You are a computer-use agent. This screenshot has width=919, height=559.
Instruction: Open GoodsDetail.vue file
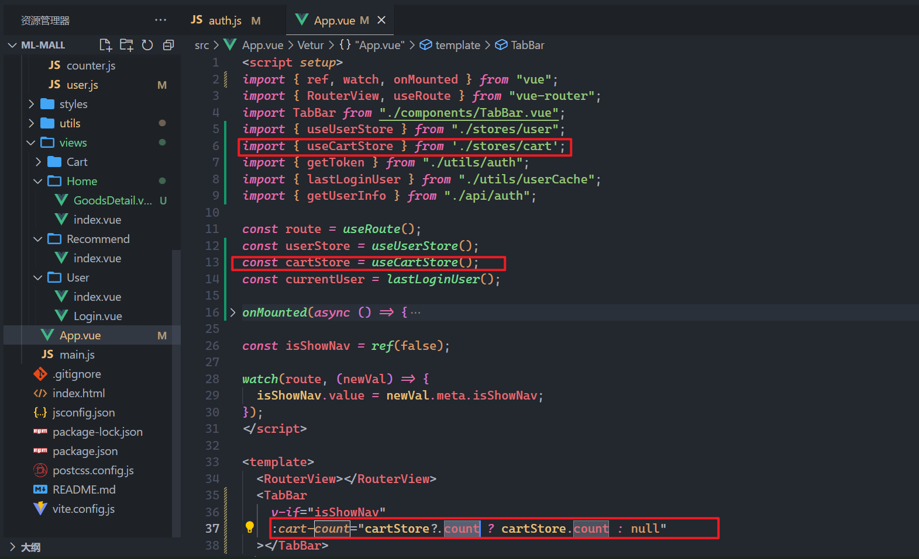[x=112, y=200]
